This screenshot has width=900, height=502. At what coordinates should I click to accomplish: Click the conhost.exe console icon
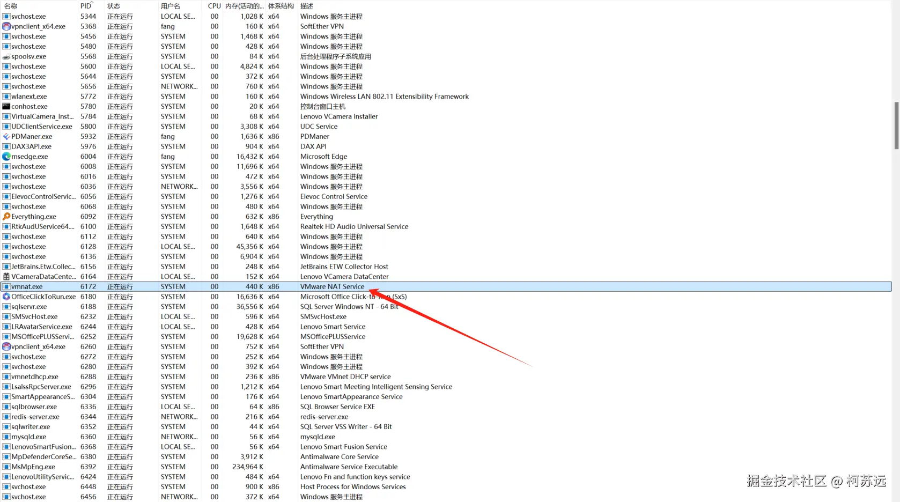[x=6, y=107]
